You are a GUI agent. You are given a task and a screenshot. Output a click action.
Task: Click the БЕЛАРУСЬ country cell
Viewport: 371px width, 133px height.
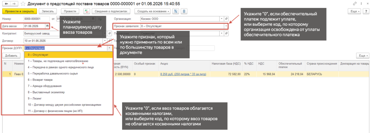(x=322, y=74)
